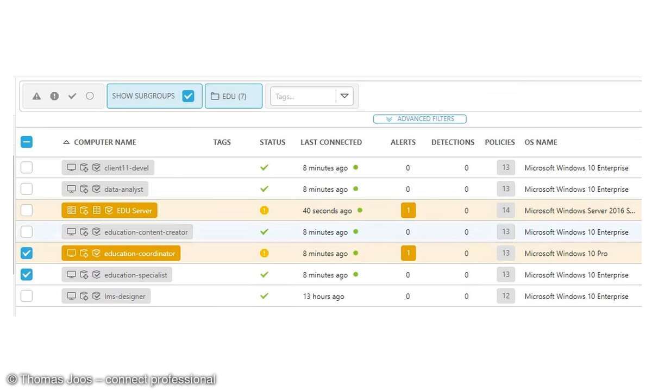Click the folder icon on the EDU group filter
The width and height of the screenshot is (652, 391).
(x=215, y=96)
